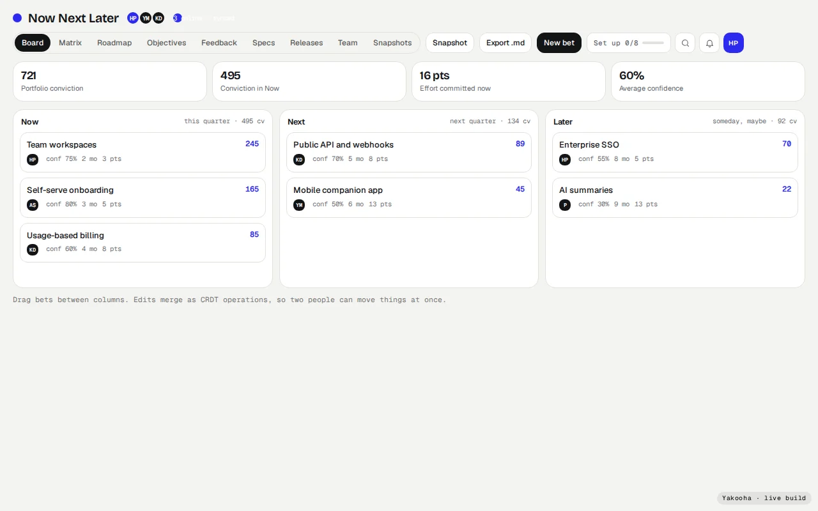View the Releases tab

[307, 43]
